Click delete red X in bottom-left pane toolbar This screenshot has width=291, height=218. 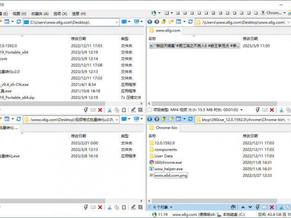click(100, 207)
